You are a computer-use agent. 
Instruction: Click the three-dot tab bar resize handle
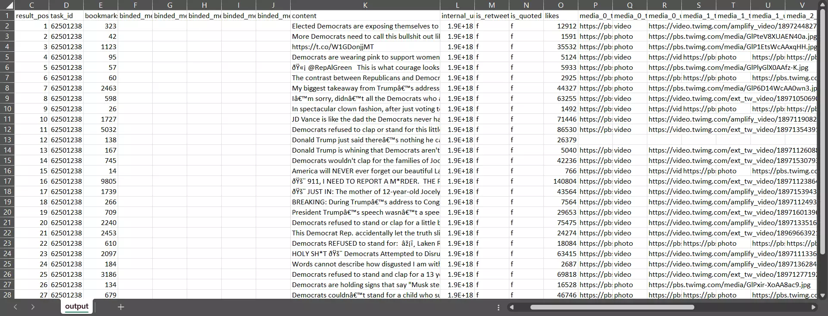tap(499, 307)
